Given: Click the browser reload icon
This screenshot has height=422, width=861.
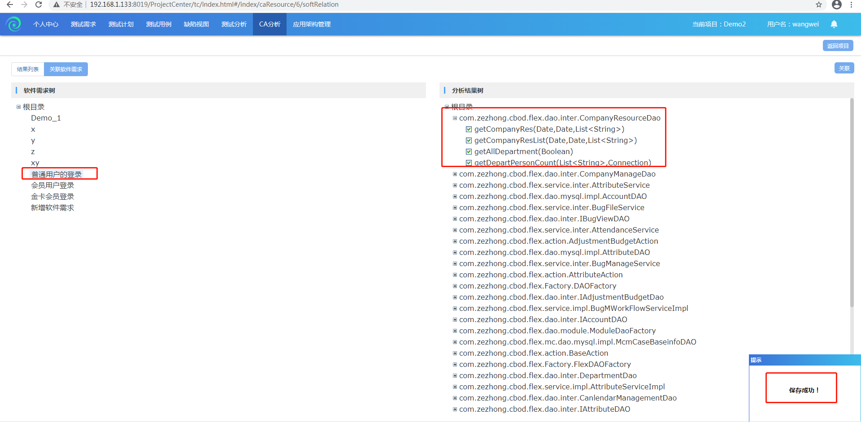Looking at the screenshot, I should [x=39, y=4].
